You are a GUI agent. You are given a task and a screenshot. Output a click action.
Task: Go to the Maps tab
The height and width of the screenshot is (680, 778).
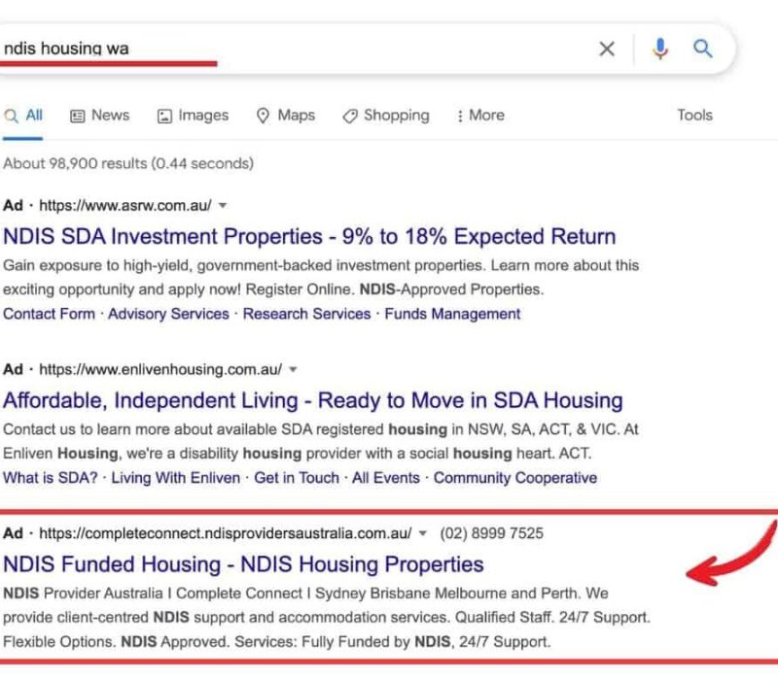pos(286,115)
